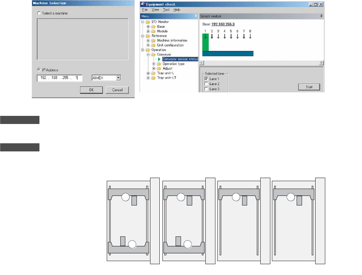Minimize the Equipment check window
Image resolution: width=362 pixels, height=275 pixels.
(311, 4)
